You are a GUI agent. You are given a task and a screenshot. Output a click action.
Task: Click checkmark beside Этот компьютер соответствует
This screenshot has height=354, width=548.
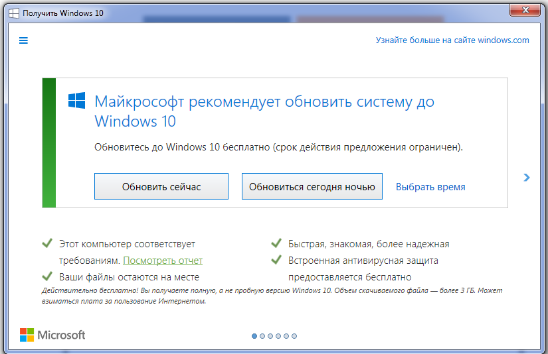coord(47,243)
